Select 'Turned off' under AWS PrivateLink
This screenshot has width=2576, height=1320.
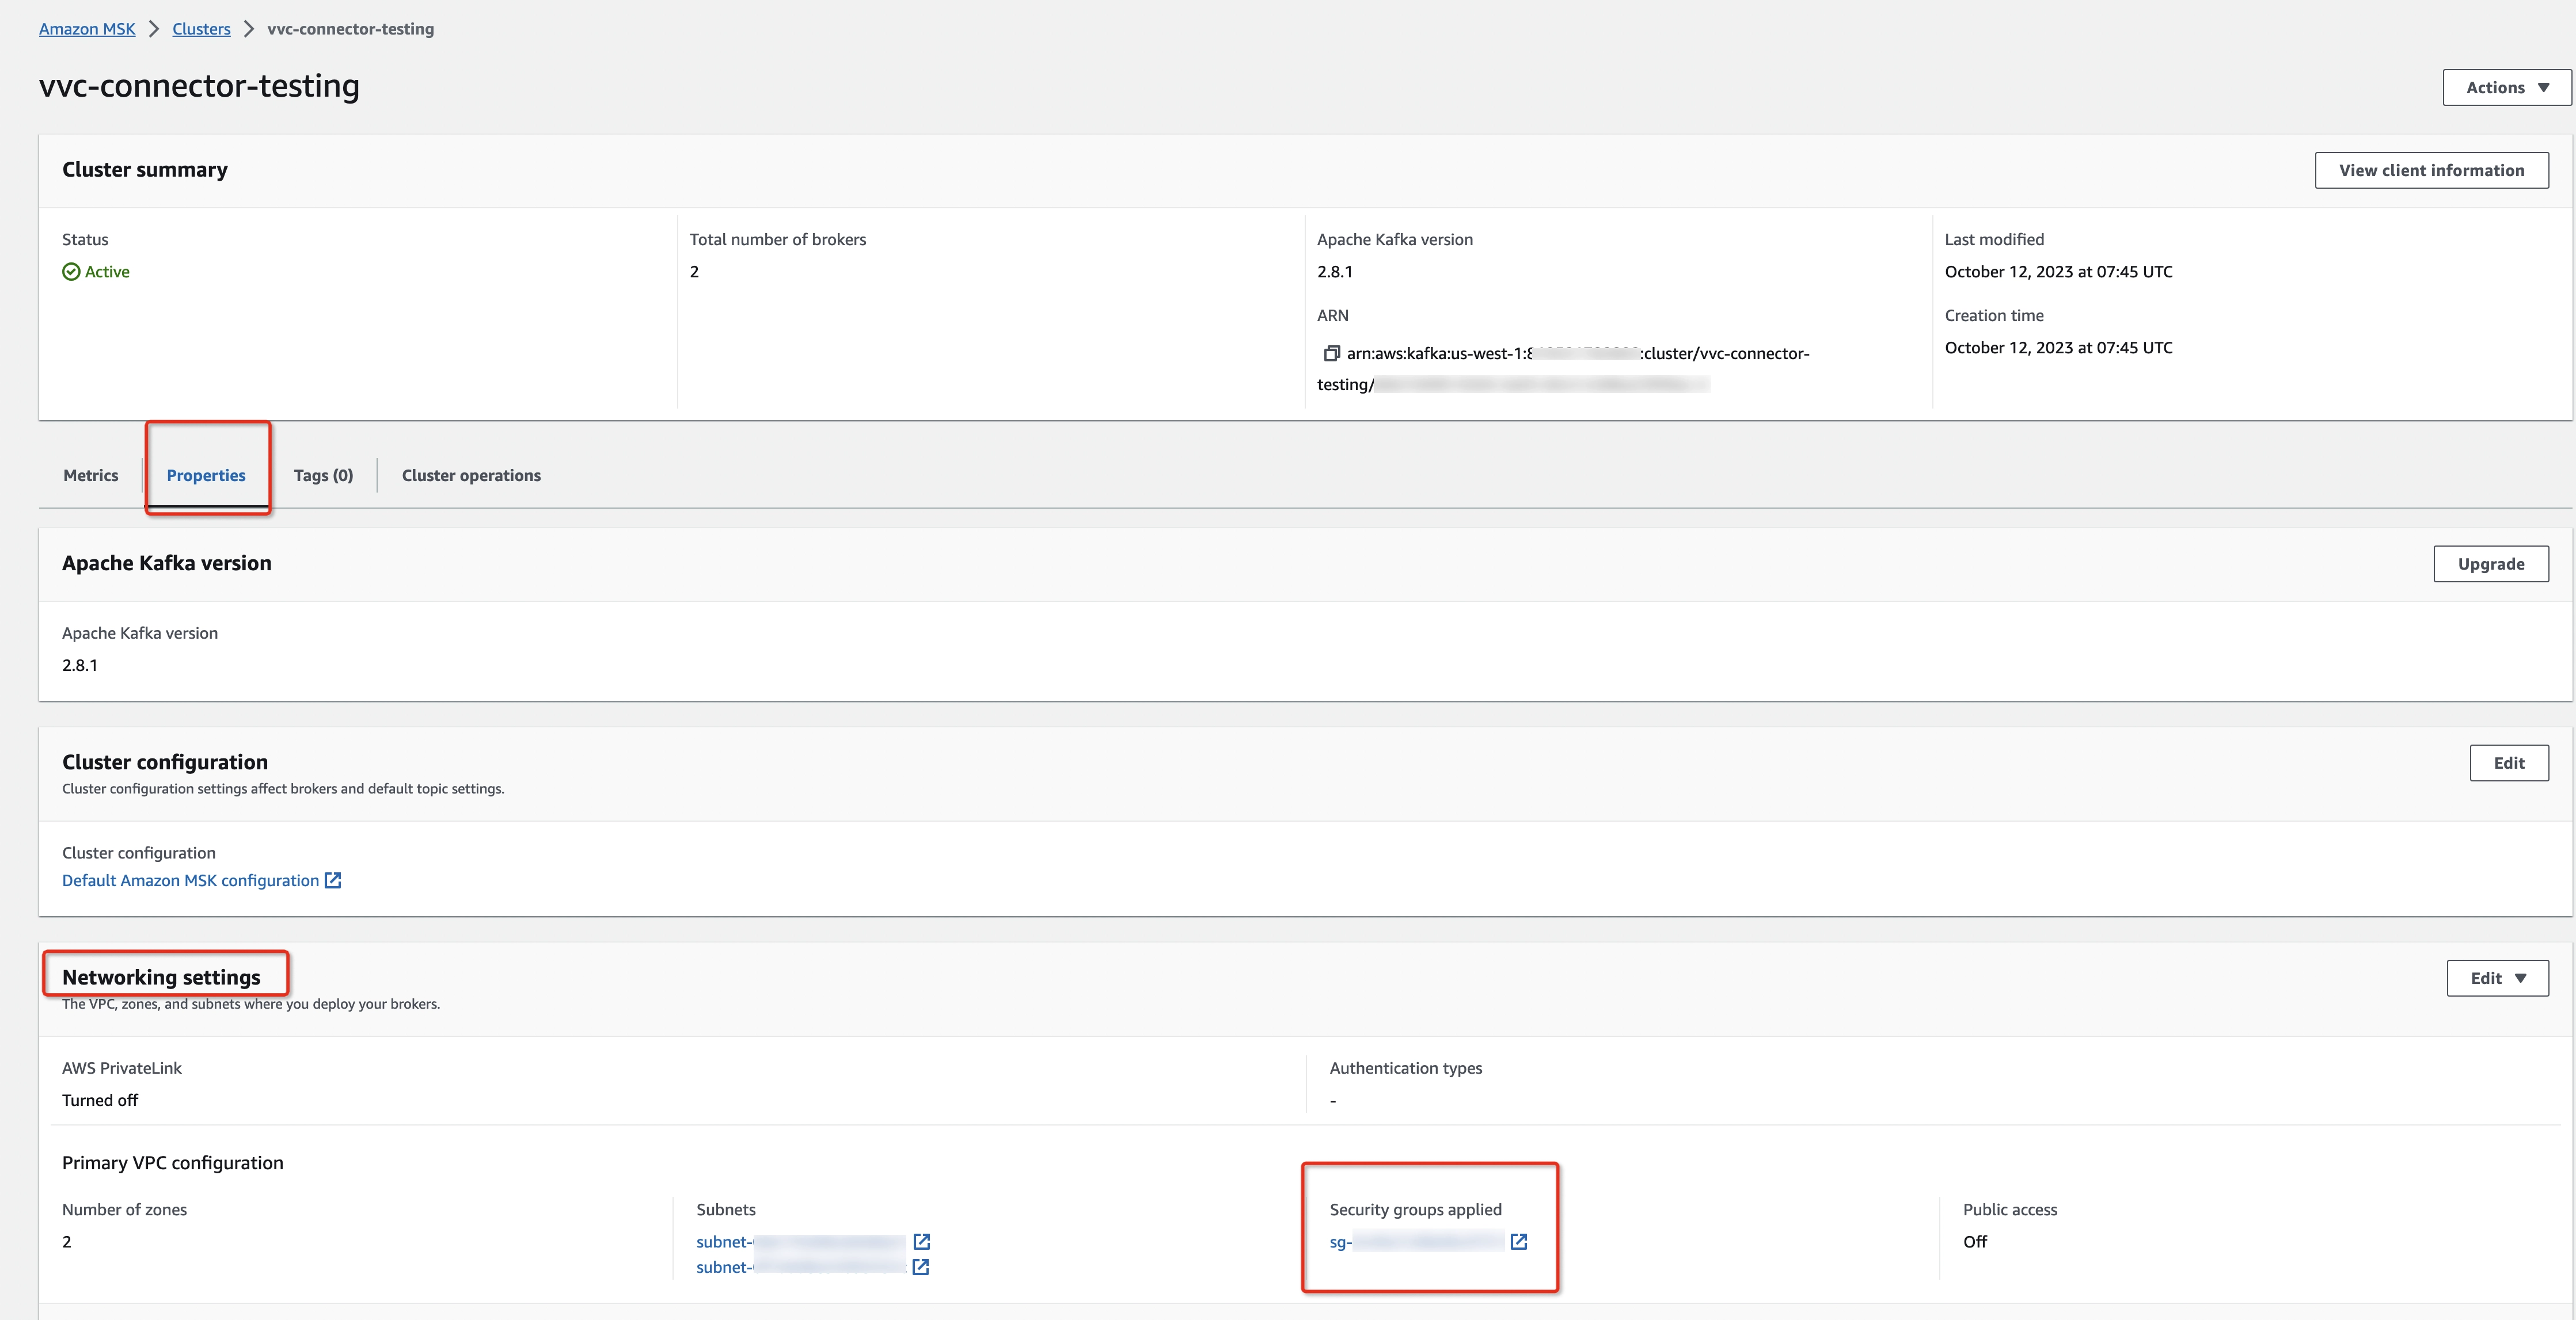coord(100,1100)
